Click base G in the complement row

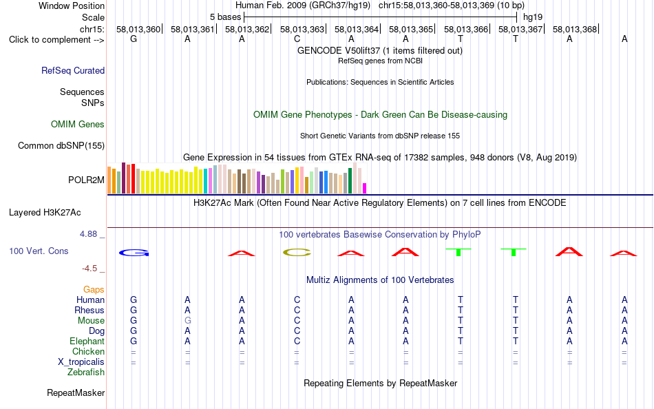tap(134, 39)
